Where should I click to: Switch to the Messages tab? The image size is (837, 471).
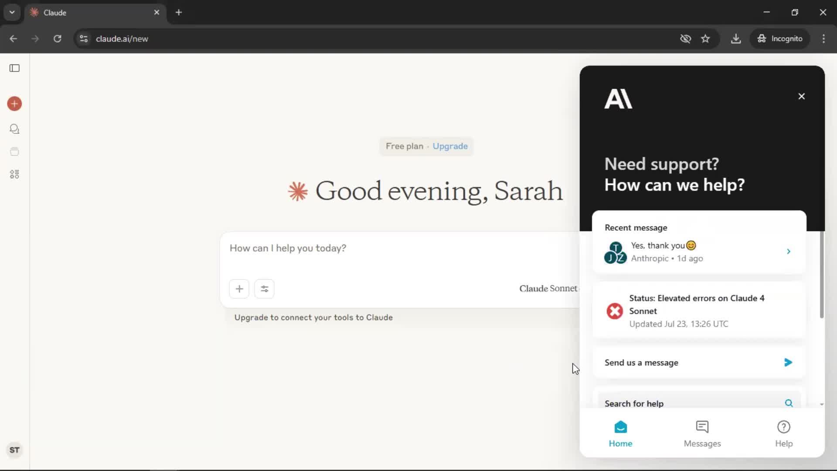[x=702, y=433]
